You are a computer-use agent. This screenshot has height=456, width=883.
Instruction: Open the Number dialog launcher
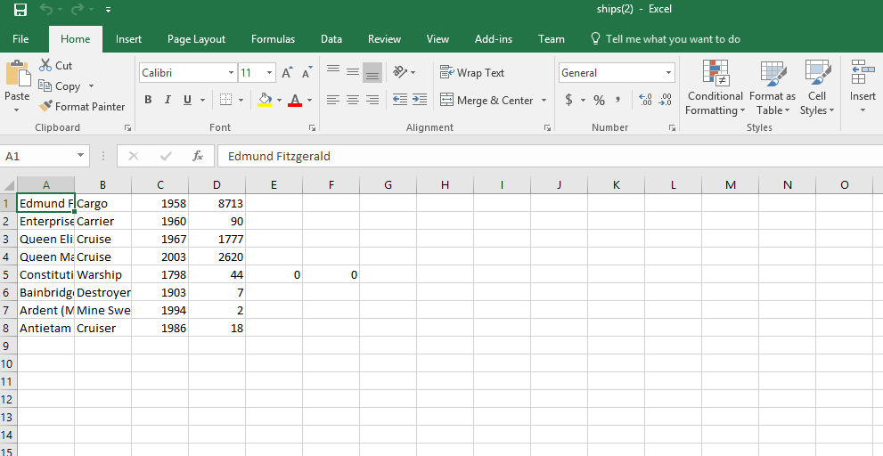pyautogui.click(x=672, y=128)
